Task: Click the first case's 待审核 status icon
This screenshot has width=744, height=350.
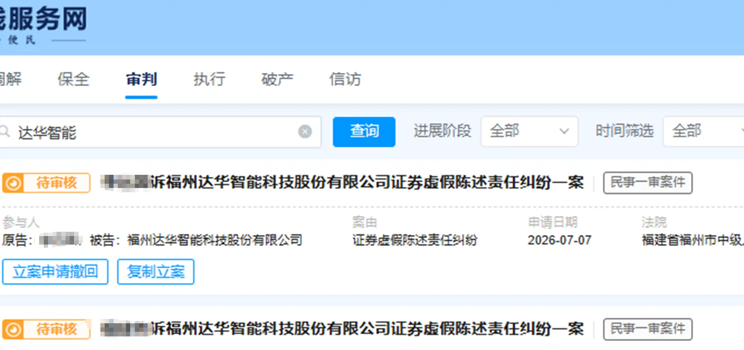Action: pos(14,183)
